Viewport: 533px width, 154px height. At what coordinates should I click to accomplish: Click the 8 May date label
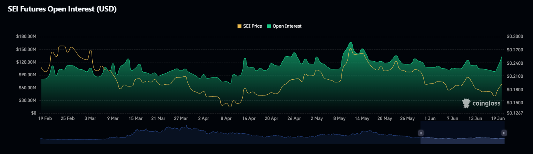click(339, 119)
